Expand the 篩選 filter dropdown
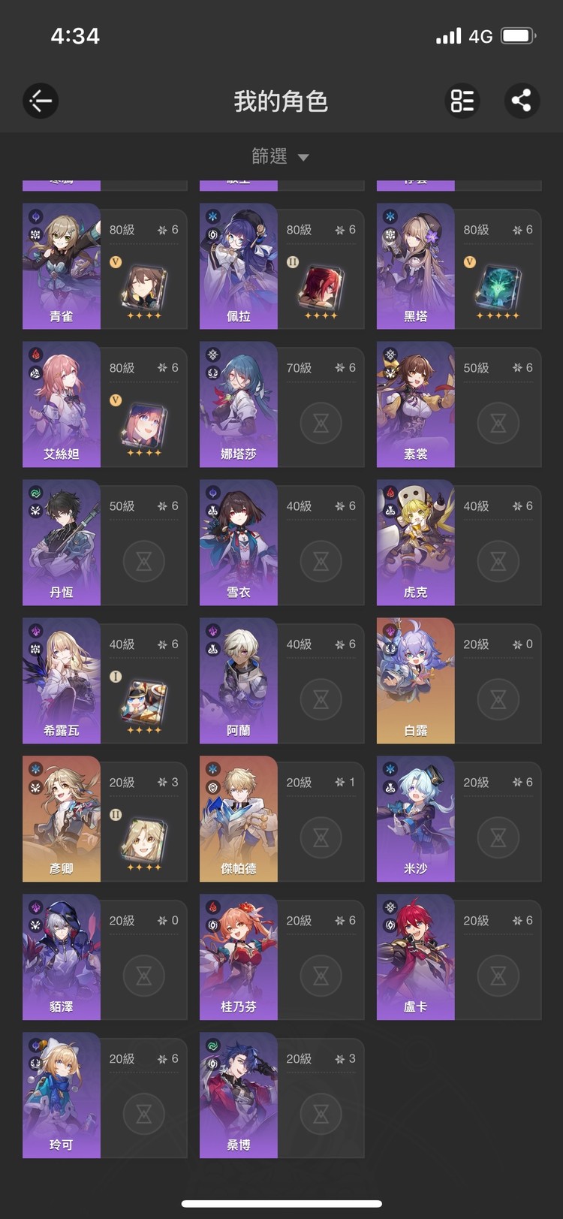 [281, 156]
